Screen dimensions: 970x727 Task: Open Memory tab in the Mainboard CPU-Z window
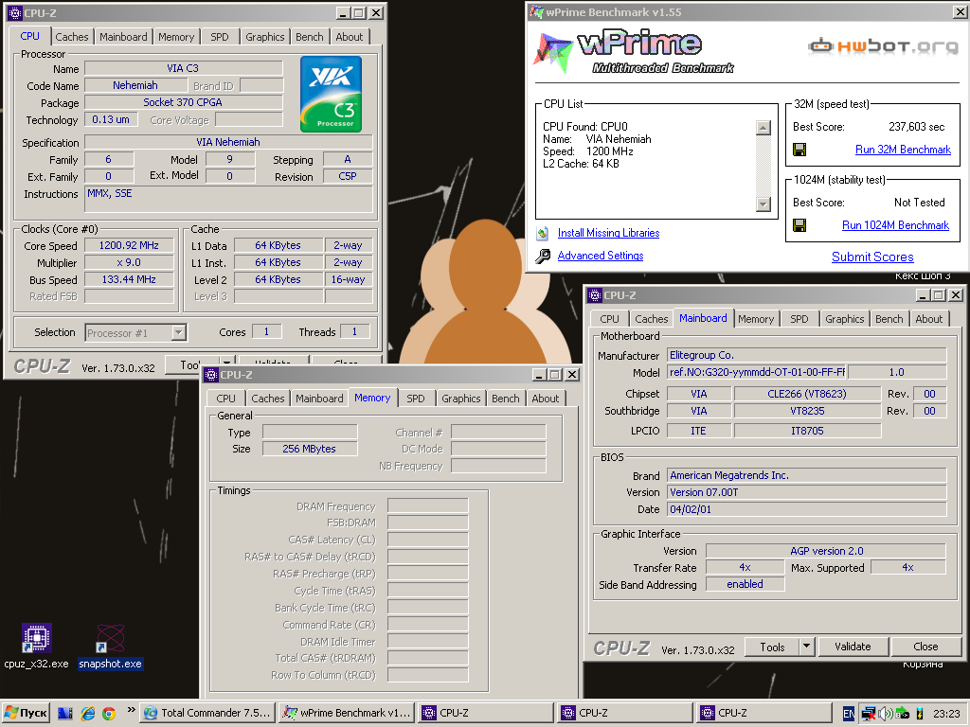[x=756, y=319]
